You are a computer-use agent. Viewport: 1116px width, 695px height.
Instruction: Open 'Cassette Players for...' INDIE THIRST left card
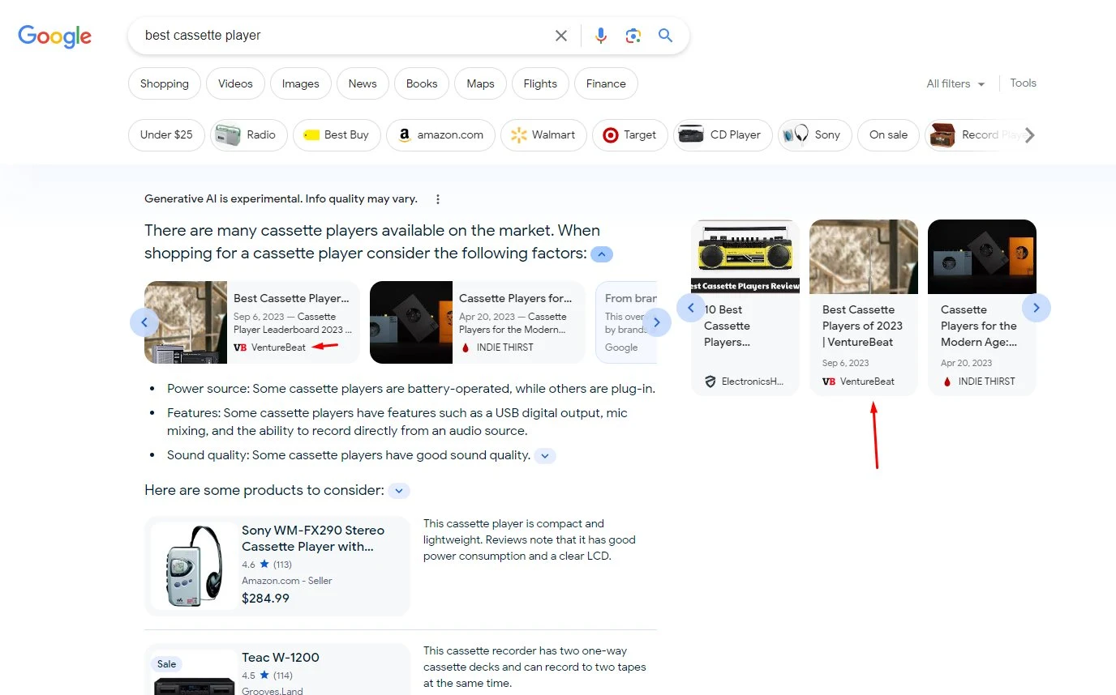point(478,322)
